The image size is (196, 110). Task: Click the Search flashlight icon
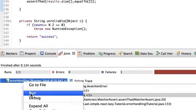pyautogui.click(x=120, y=53)
